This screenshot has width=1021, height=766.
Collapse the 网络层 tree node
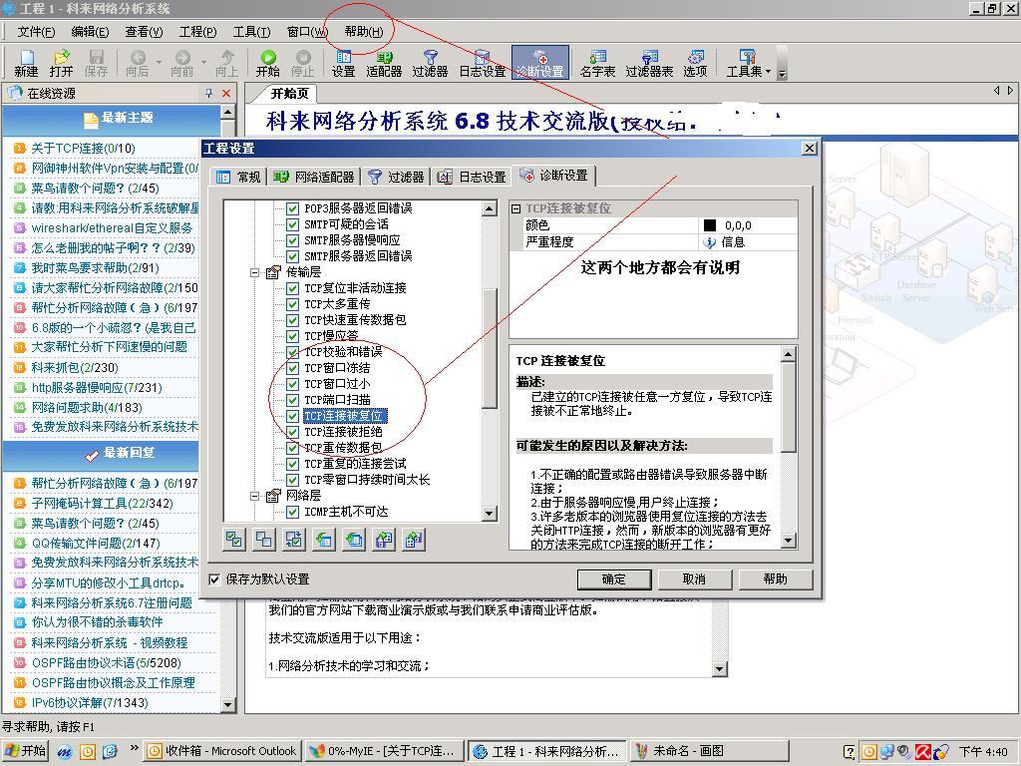pos(255,496)
